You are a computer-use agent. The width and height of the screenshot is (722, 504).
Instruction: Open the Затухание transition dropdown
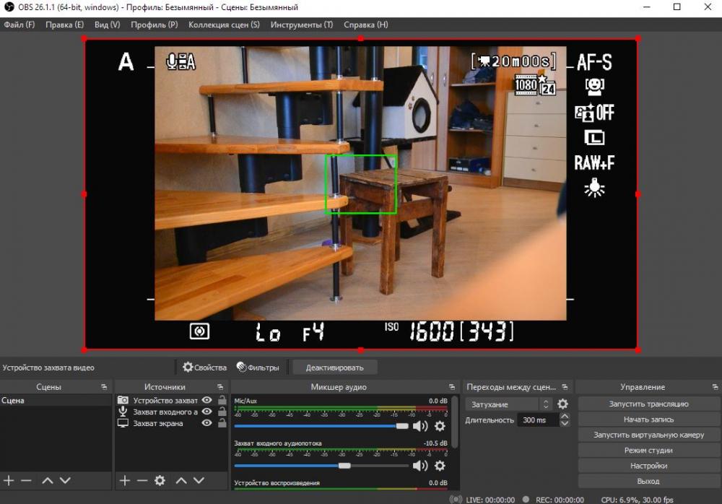pos(508,404)
